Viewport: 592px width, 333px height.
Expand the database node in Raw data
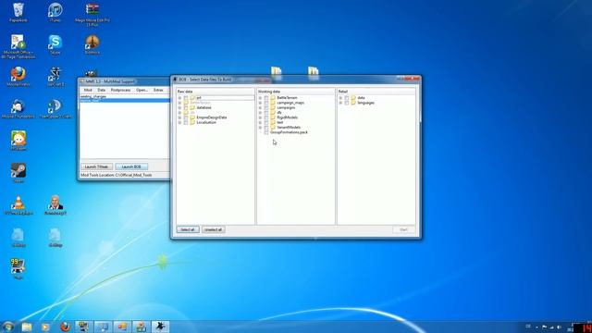coord(179,107)
